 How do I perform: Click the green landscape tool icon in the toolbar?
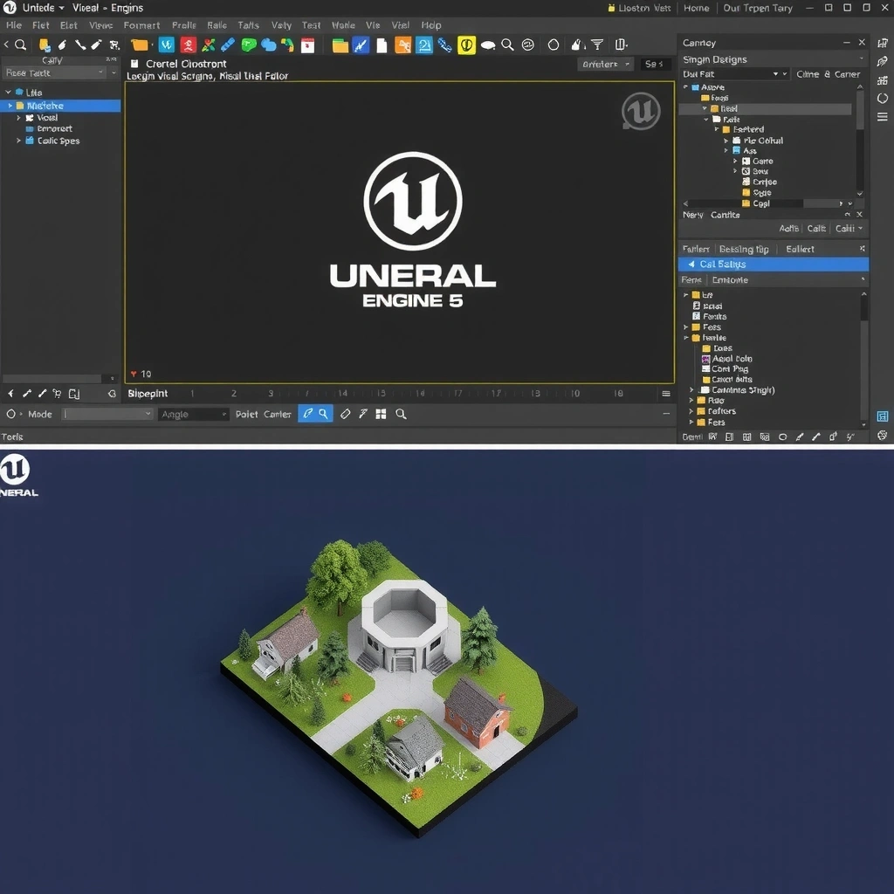(x=248, y=45)
